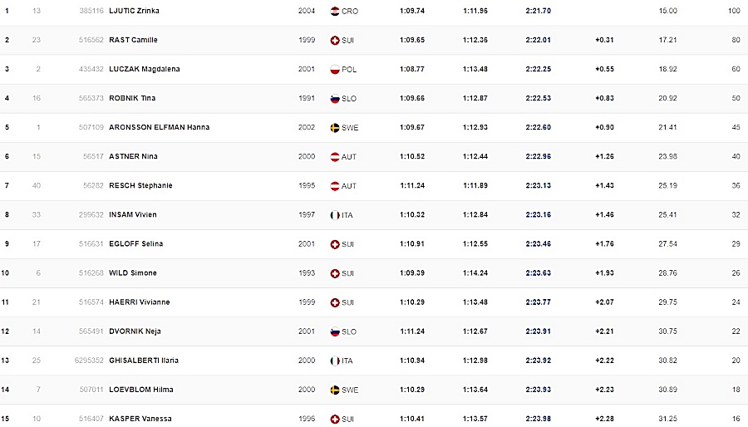Select RESCH Stephanie's name
748x427 pixels.
(140, 185)
